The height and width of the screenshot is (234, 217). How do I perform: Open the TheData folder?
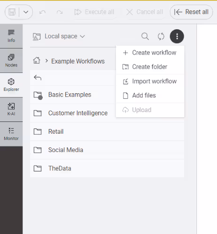click(x=107, y=168)
